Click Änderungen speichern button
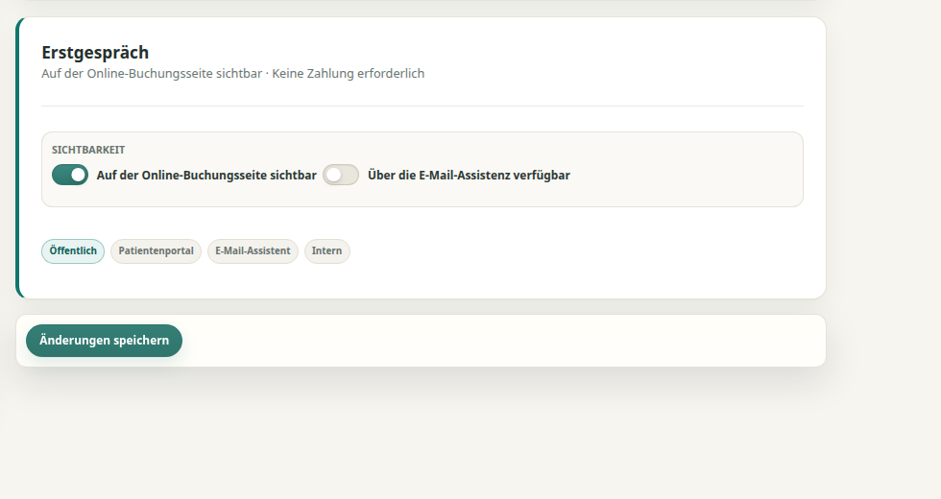Viewport: 941px width, 499px height. pyautogui.click(x=104, y=341)
